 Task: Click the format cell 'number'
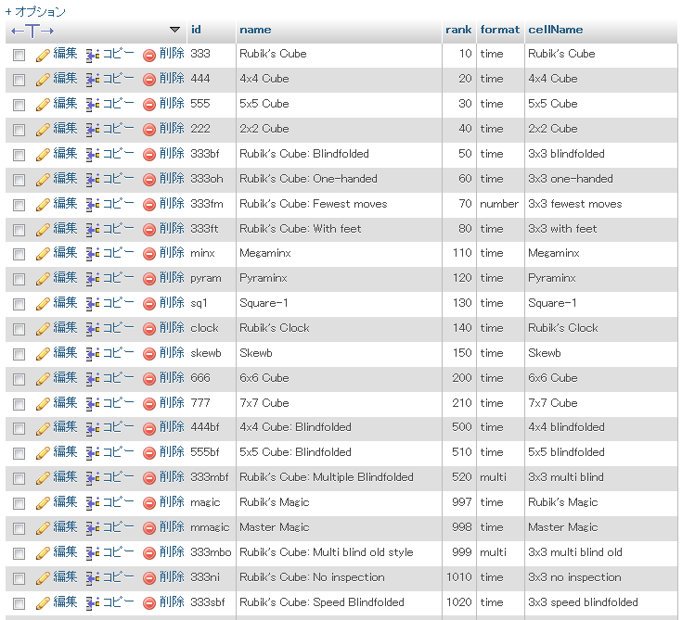[499, 204]
